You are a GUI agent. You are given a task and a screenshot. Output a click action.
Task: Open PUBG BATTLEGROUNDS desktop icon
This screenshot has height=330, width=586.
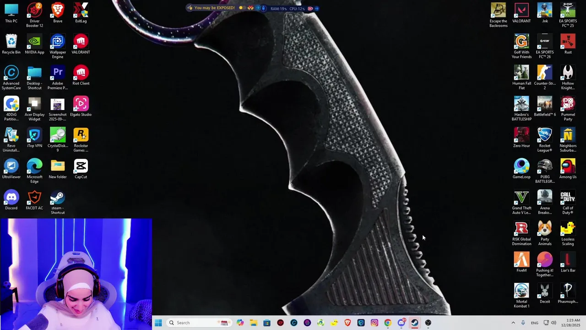click(545, 171)
